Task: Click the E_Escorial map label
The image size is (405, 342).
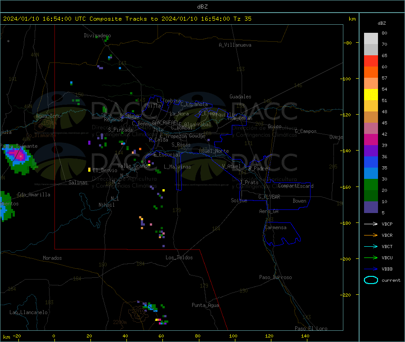Action: (167, 155)
